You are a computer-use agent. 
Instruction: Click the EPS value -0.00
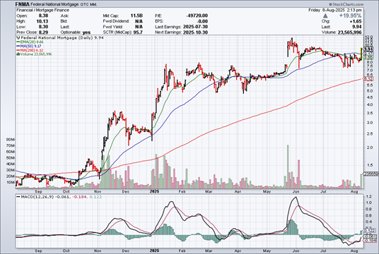coord(202,21)
